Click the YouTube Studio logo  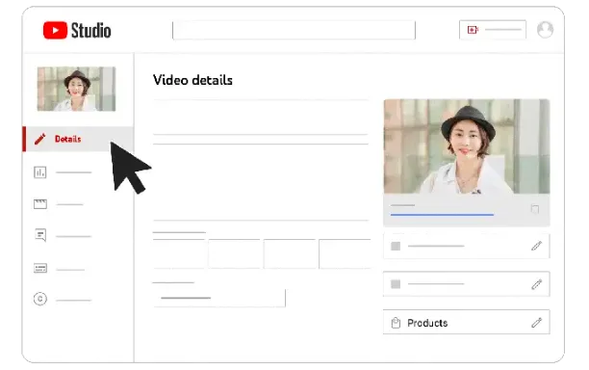coord(77,30)
